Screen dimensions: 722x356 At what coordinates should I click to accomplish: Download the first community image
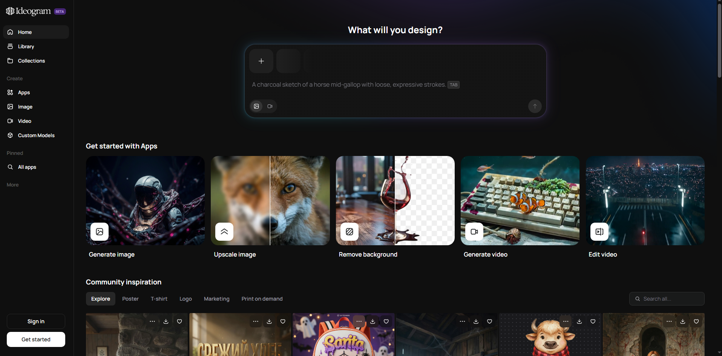pos(166,321)
